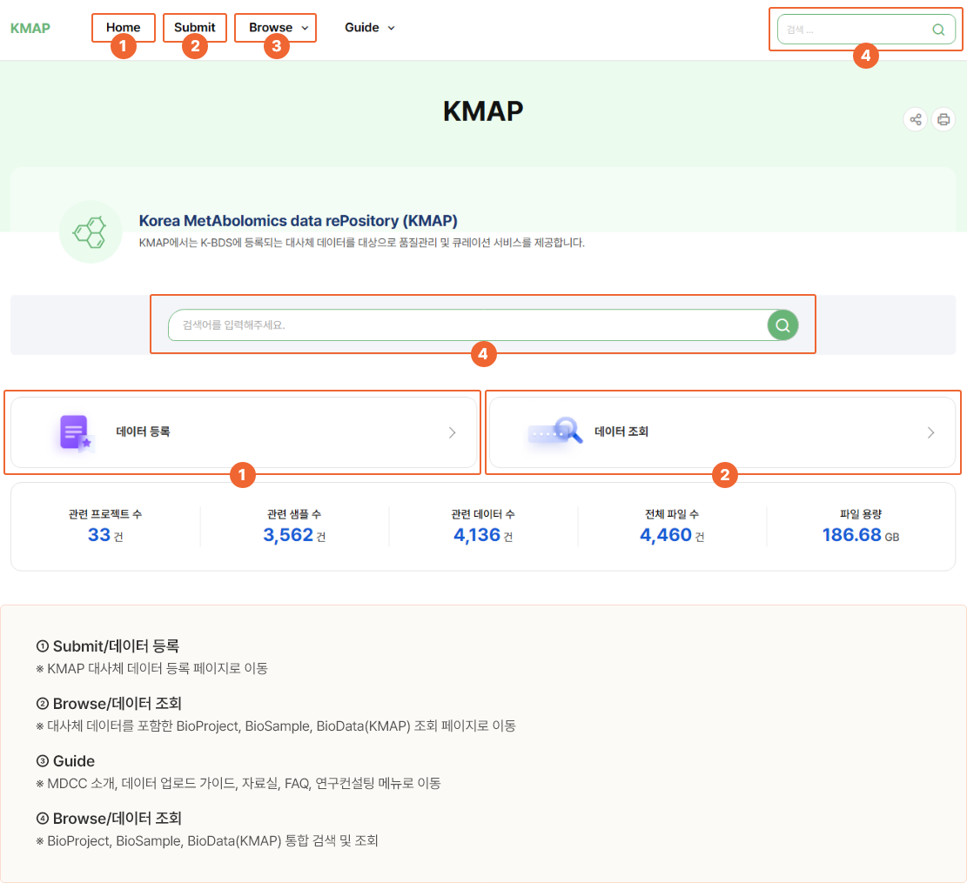Expand the Guide dropdown menu
This screenshot has width=967, height=883.
point(370,28)
